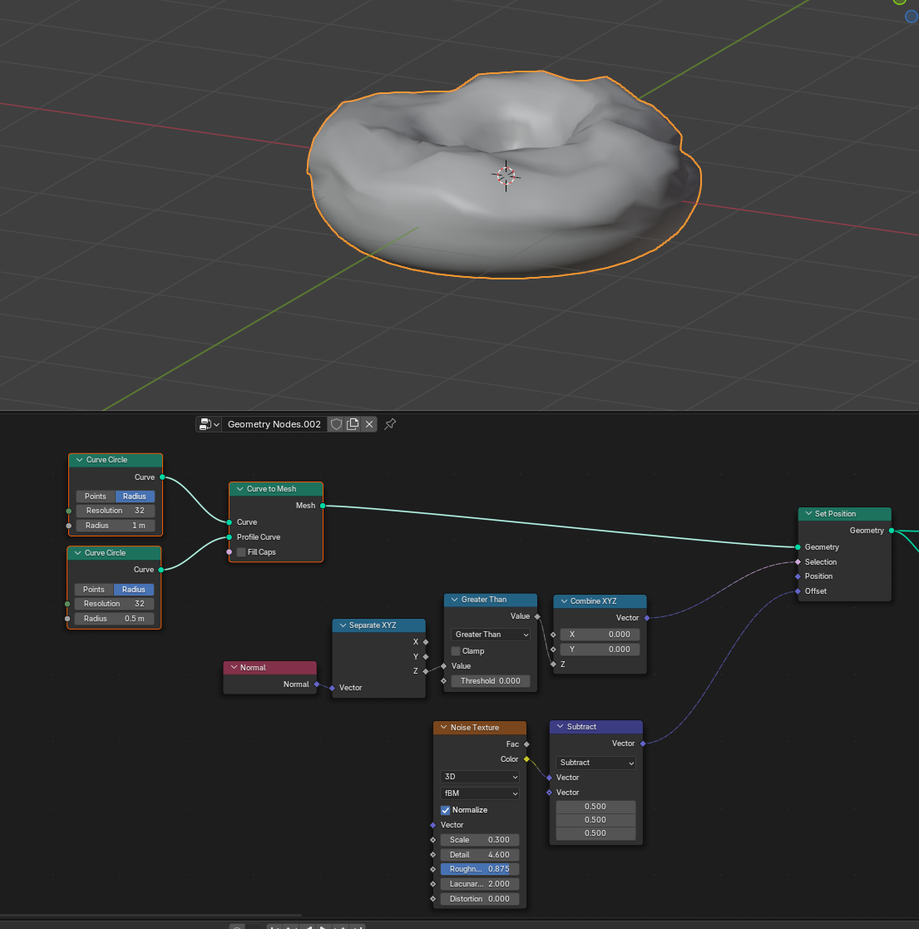Click the Z output socket on Separate XYZ

(426, 671)
